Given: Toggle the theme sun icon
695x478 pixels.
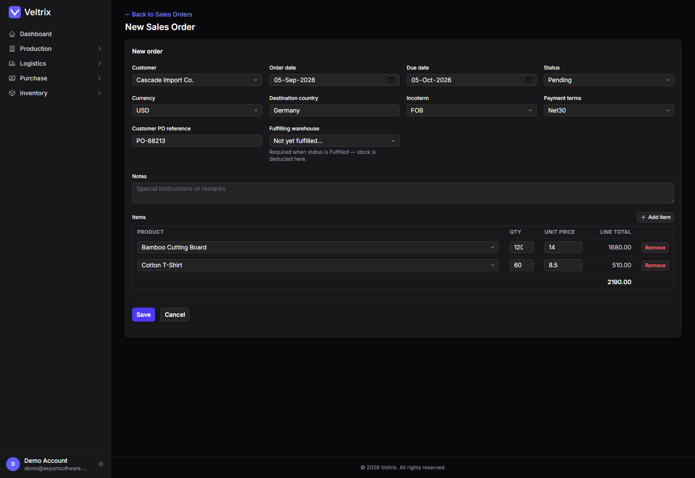Looking at the screenshot, I should click(101, 464).
